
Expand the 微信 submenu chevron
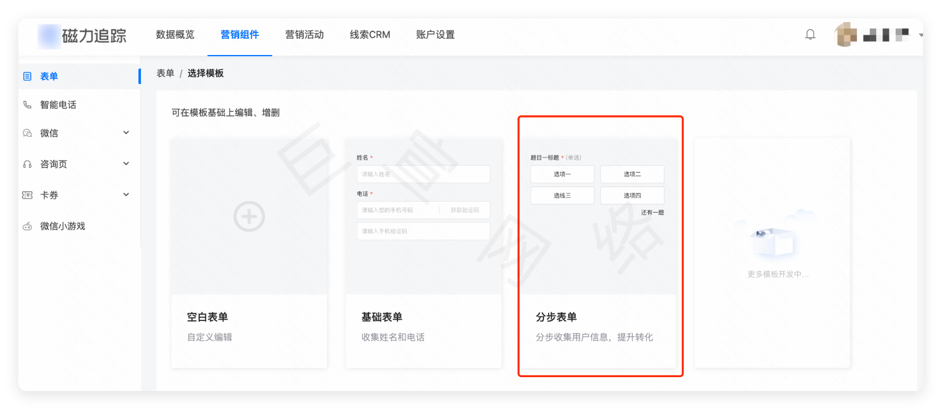pos(126,133)
